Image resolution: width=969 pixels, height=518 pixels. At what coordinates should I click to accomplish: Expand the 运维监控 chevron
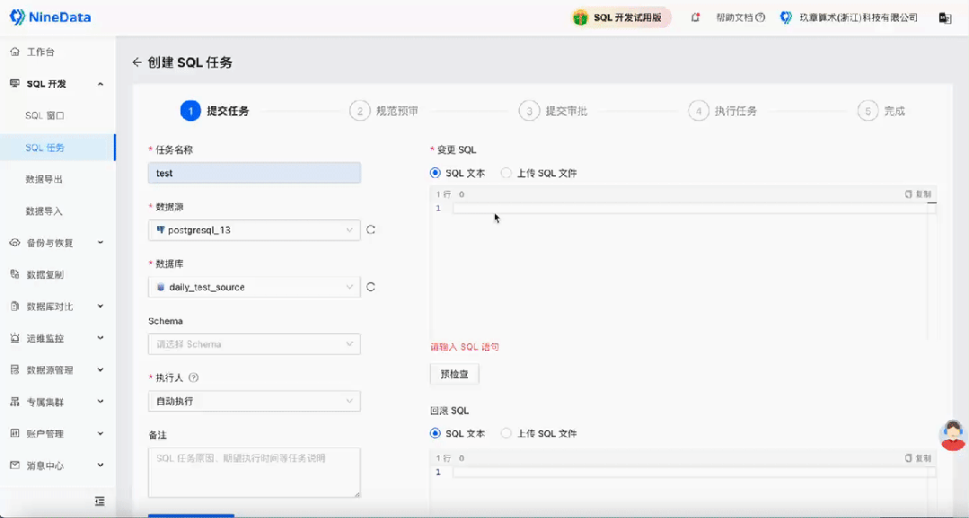pyautogui.click(x=100, y=338)
